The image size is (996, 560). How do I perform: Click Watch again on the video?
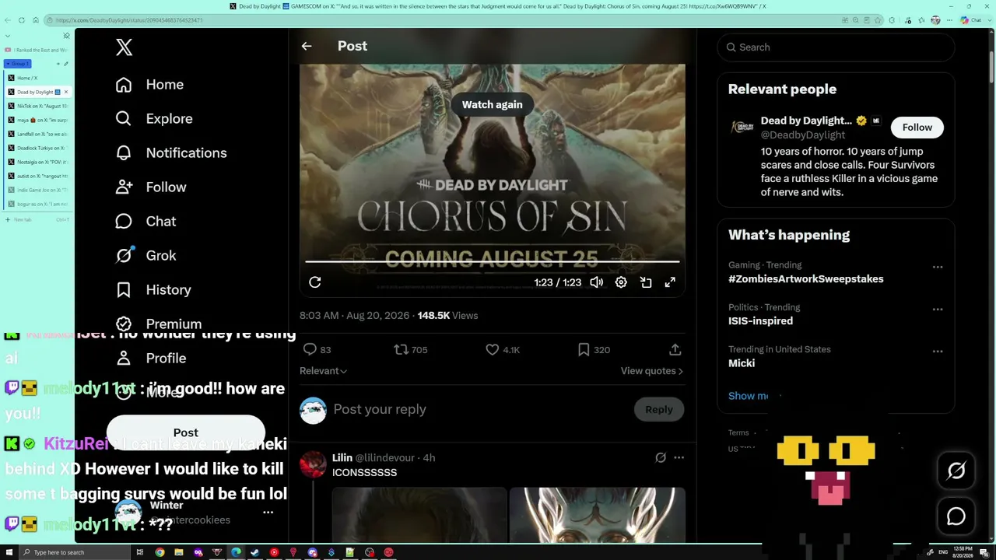[492, 104]
